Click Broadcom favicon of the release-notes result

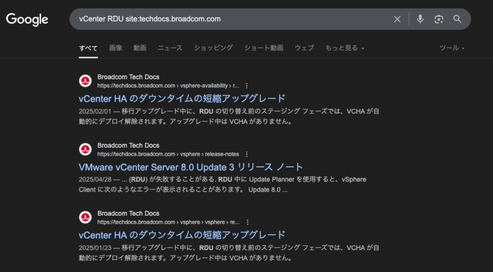pyautogui.click(x=85, y=150)
